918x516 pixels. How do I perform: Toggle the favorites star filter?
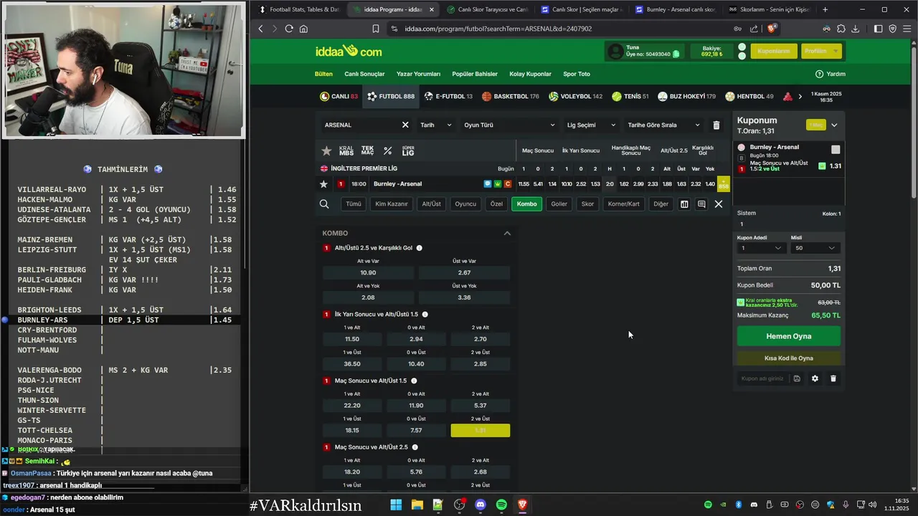click(326, 150)
